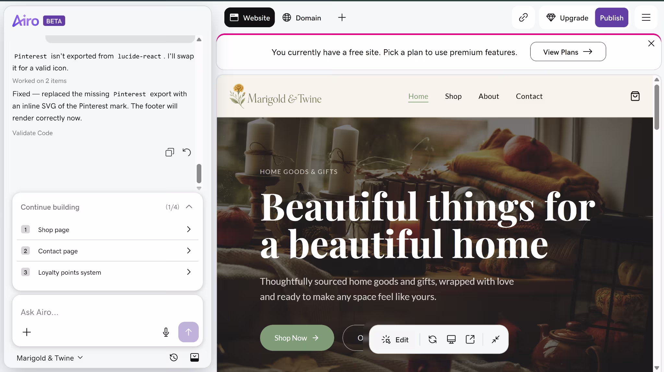Image resolution: width=664 pixels, height=372 pixels.
Task: Click the chat panel scrollbar thumb
Action: pos(199,173)
